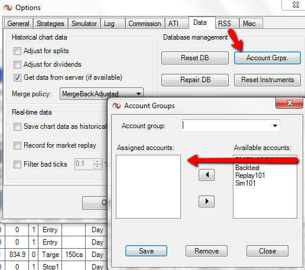Click the Account Grps. button
Viewport: 305px width, 270px height.
(x=267, y=58)
